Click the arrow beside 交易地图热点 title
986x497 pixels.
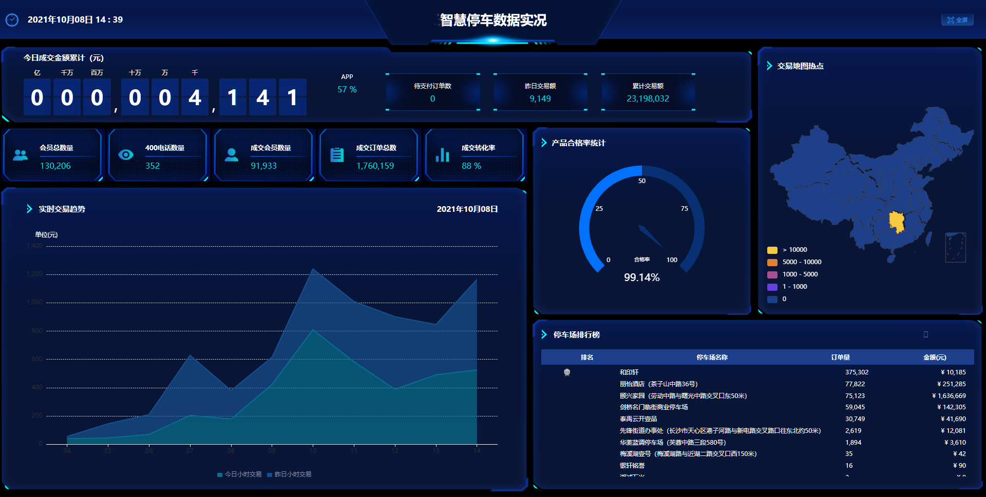coord(769,66)
